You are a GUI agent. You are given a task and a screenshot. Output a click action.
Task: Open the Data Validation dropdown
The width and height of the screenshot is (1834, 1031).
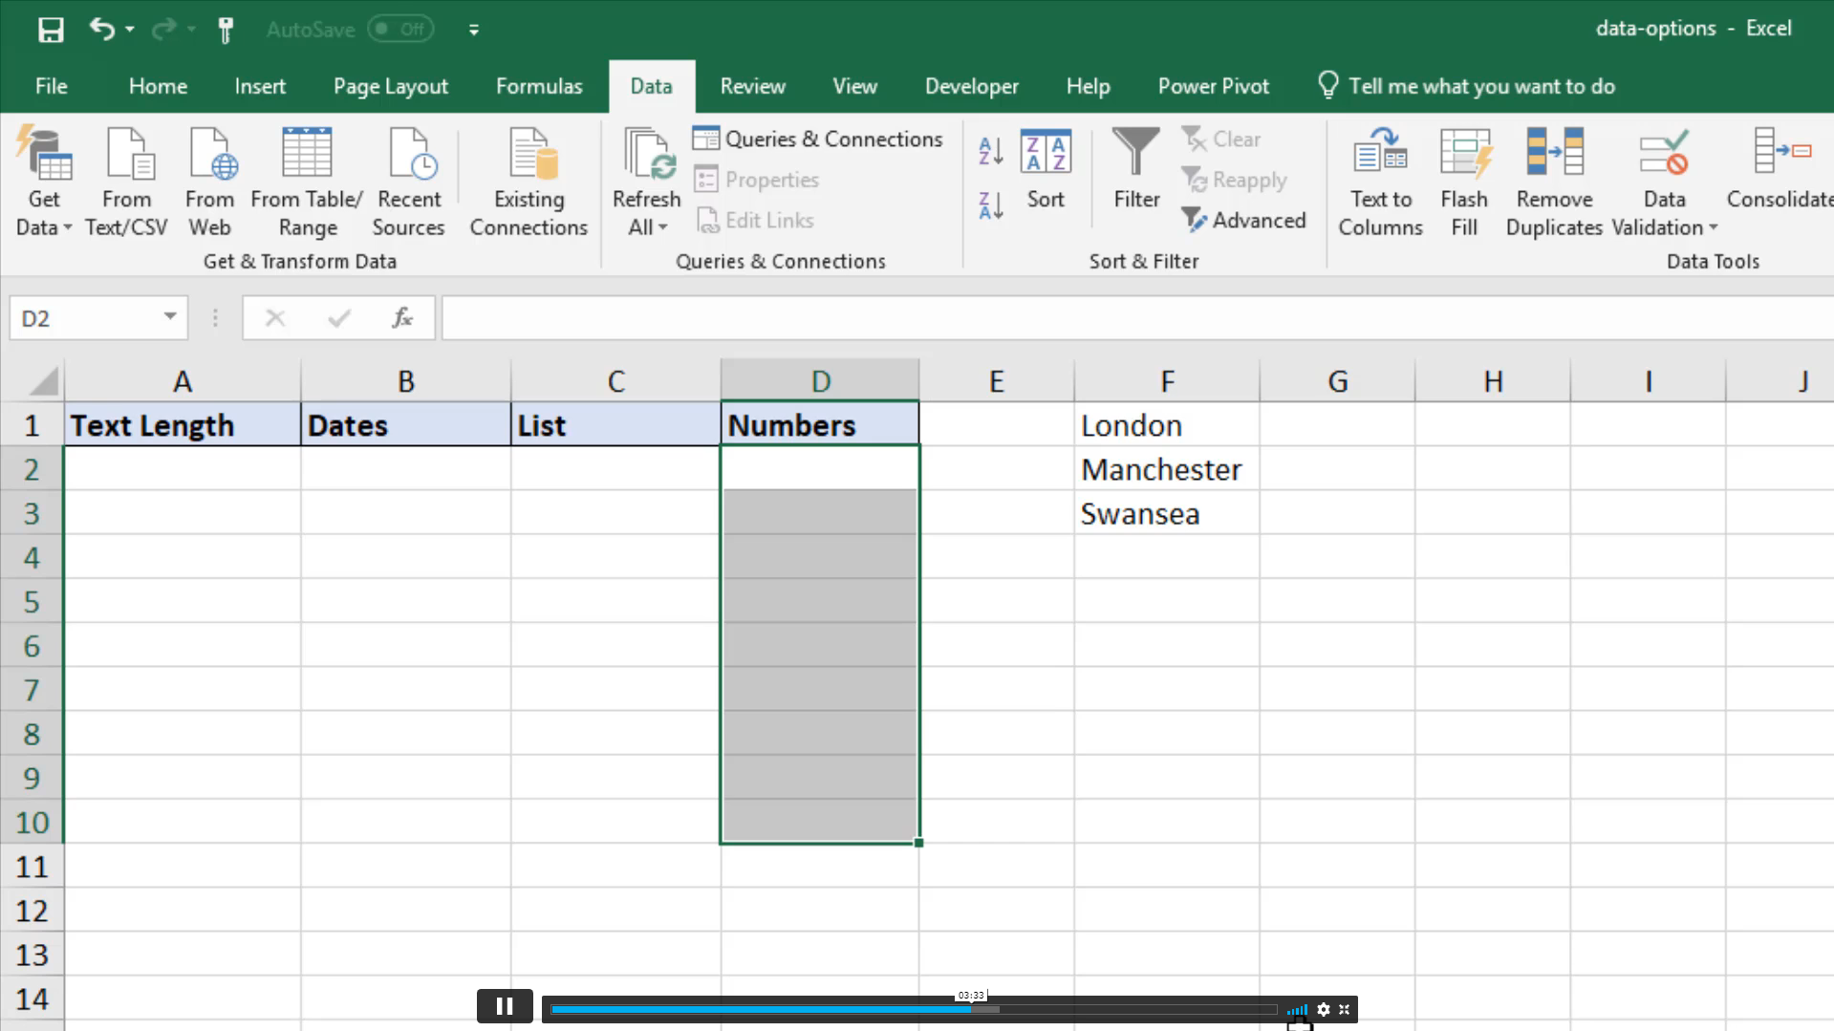click(x=1663, y=182)
